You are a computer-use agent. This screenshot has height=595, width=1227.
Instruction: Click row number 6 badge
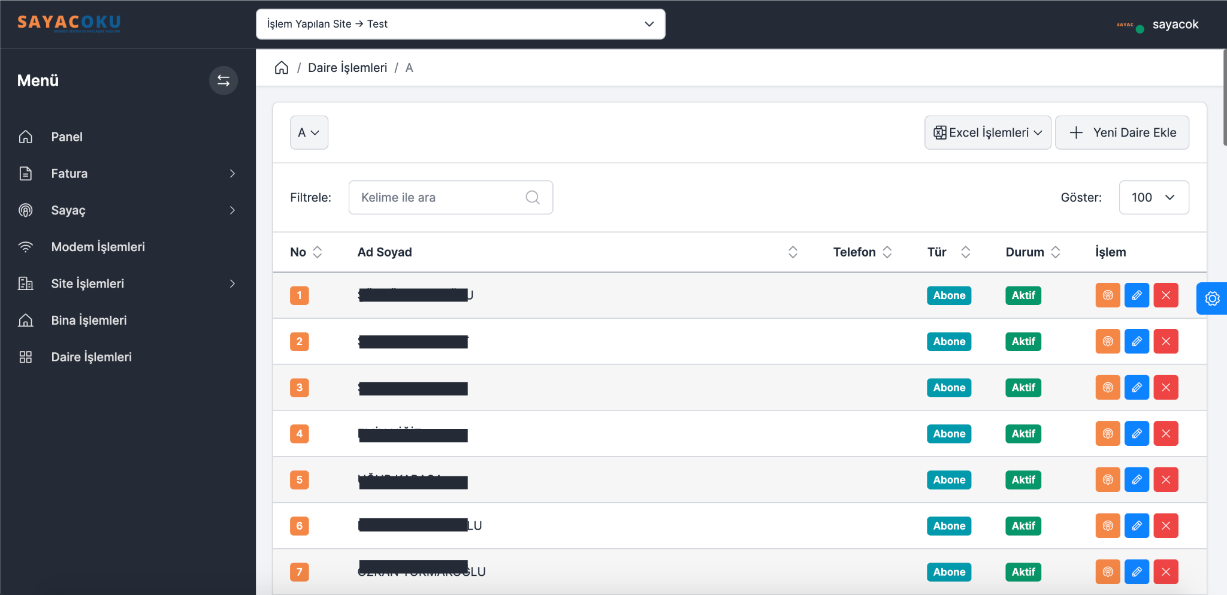300,526
